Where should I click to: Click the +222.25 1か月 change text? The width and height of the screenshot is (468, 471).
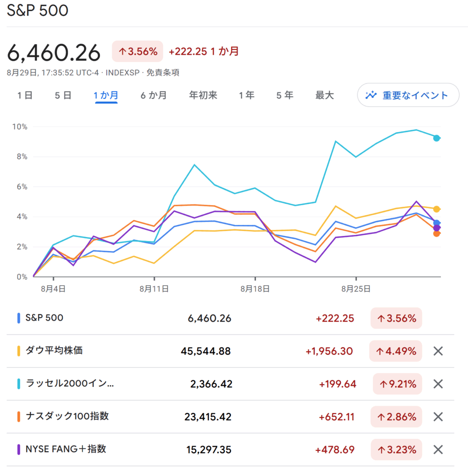pyautogui.click(x=204, y=52)
